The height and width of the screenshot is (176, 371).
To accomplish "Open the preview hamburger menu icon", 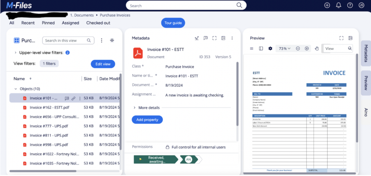I will (x=252, y=49).
